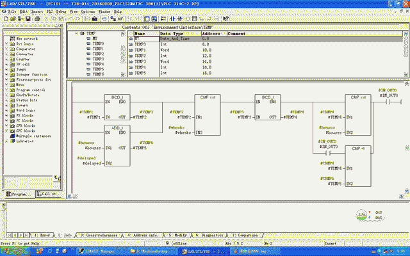Viewport: 410px width, 256px height.
Task: Switch to the Diagnostics output tab
Action: 210,235
